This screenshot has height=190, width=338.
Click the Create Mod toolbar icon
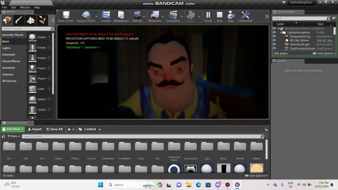pos(245,16)
